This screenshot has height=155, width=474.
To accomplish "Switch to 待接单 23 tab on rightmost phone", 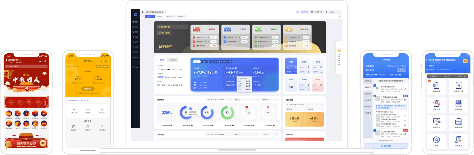I will click(x=434, y=76).
